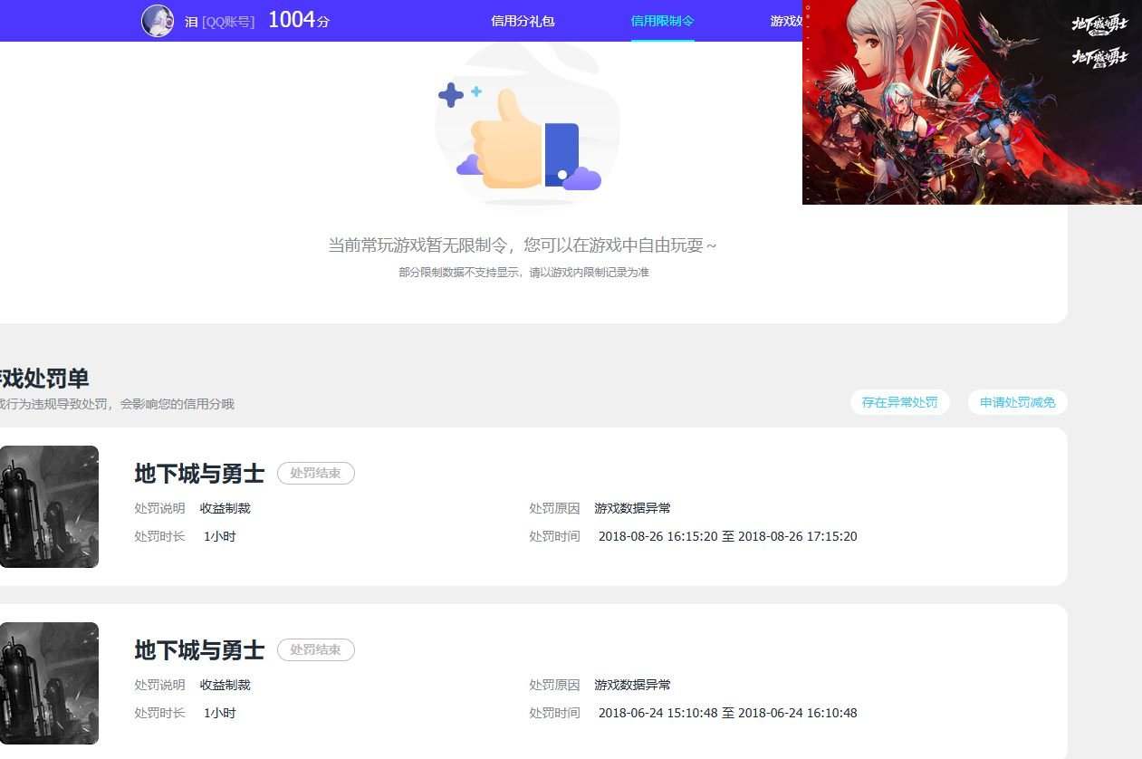This screenshot has height=759, width=1142.
Task: Open the game thumbnail of the 2018-08-26 penalty
Action: point(49,506)
